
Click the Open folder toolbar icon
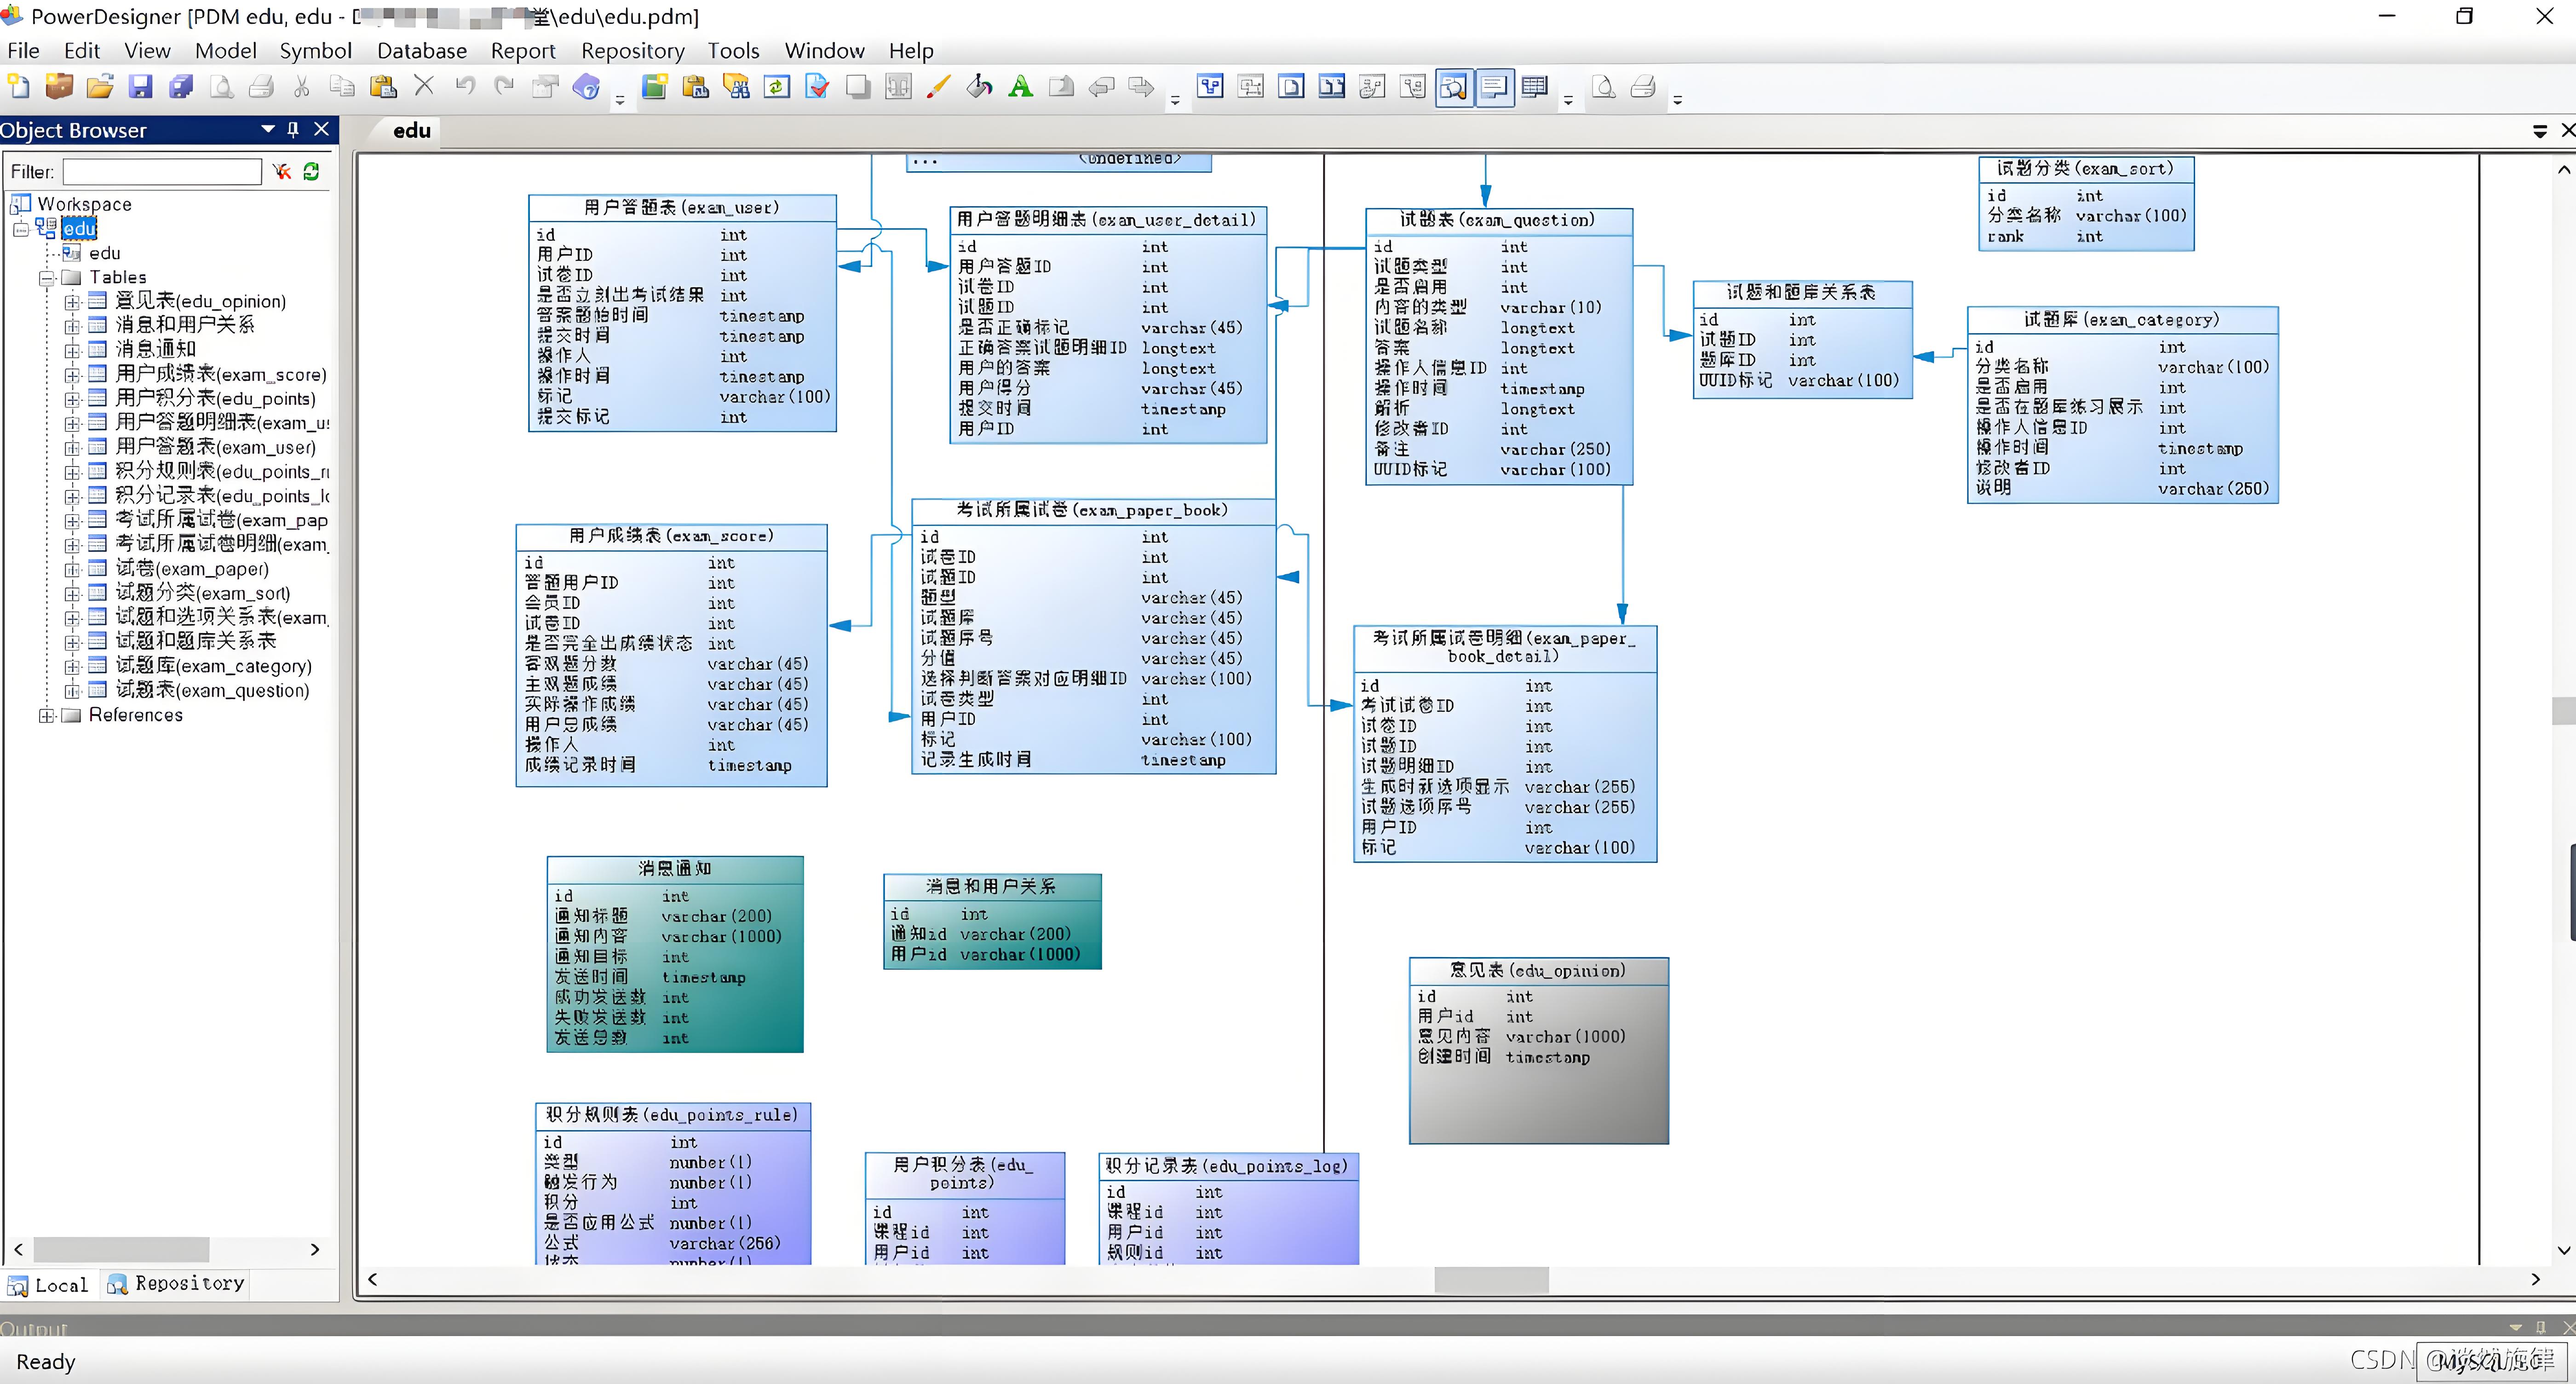pos(100,87)
